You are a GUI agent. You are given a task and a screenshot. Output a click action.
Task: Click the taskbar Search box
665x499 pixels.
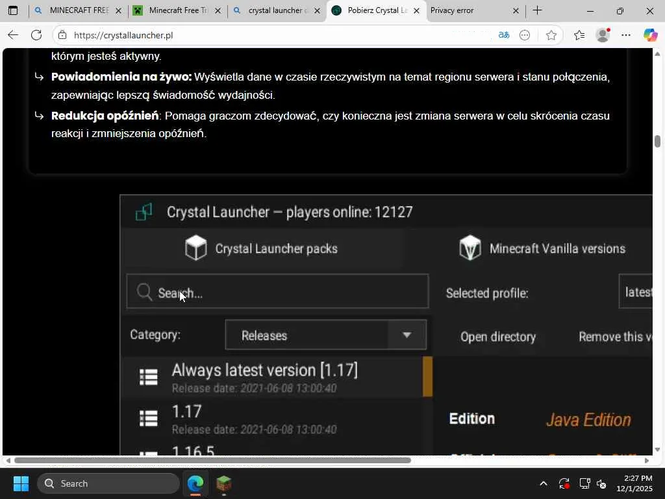pyautogui.click(x=108, y=483)
